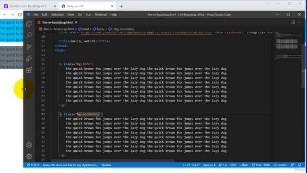This screenshot has width=307, height=173.
Task: Open the Go menu
Action: click(80, 14)
